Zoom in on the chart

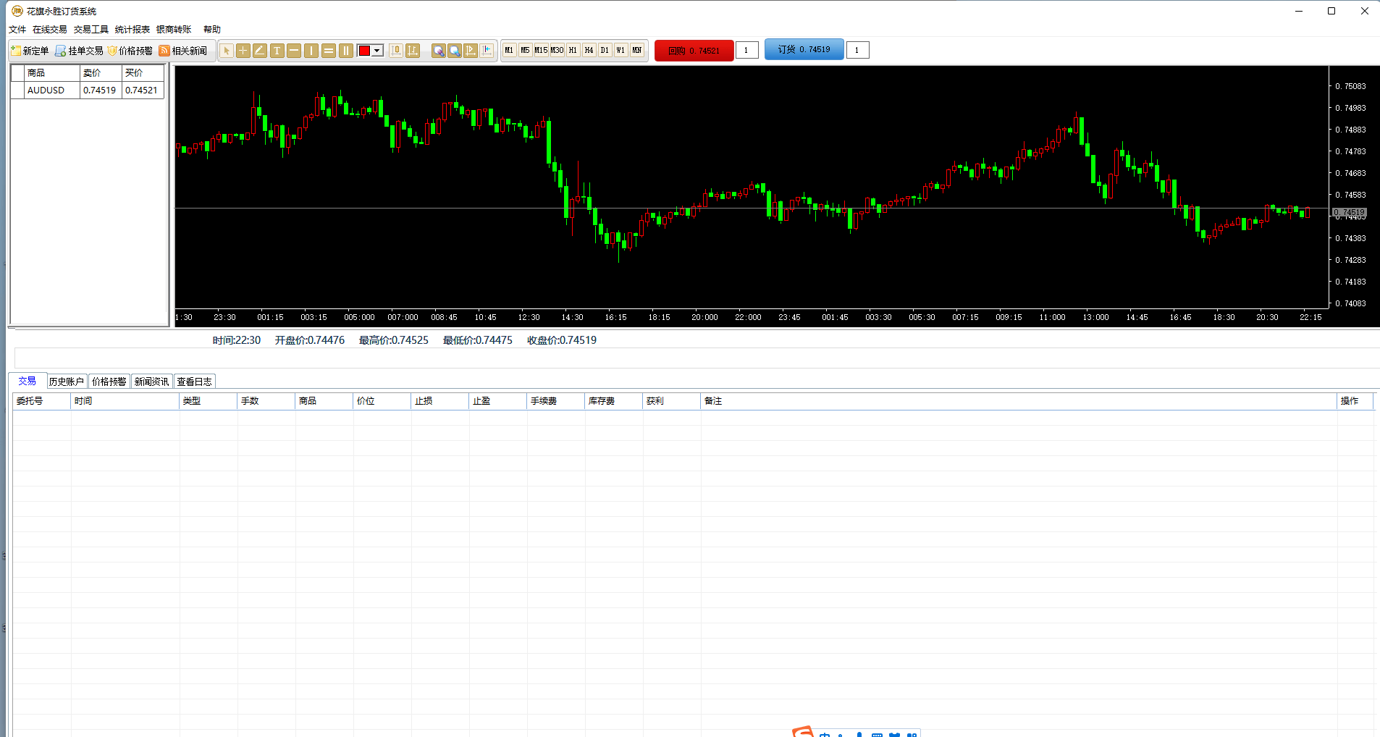point(438,51)
